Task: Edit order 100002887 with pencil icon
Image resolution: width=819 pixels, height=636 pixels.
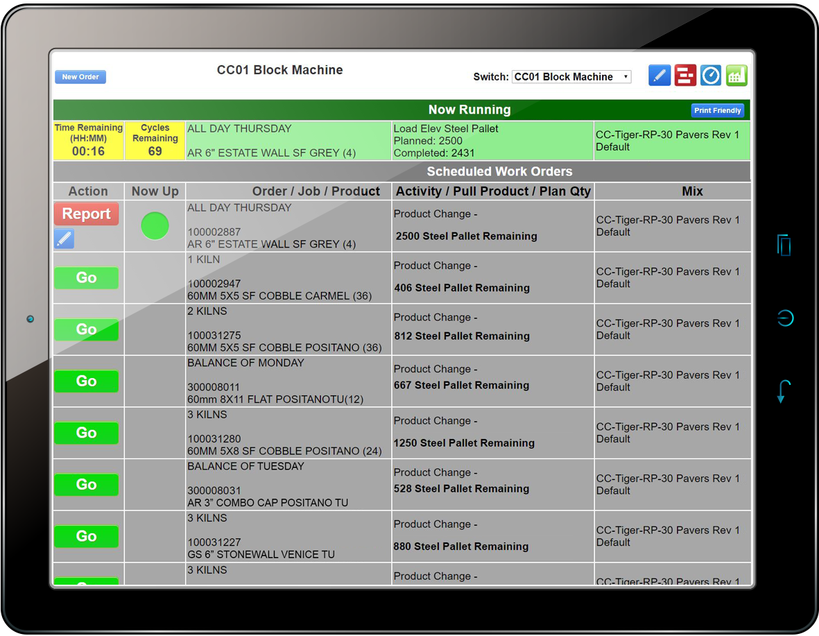Action: point(64,239)
